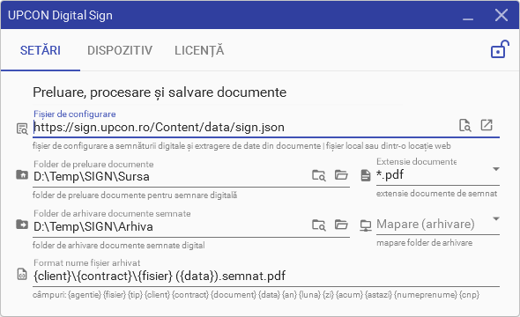Click the hint text starting with "câmpuri: {agentie}"
The image size is (520, 317).
pos(256,295)
